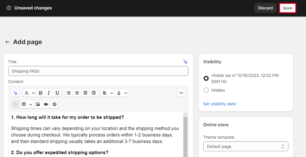Apply Italic formatting in editor toolbar
This screenshot has height=157, width=306.
49,93
